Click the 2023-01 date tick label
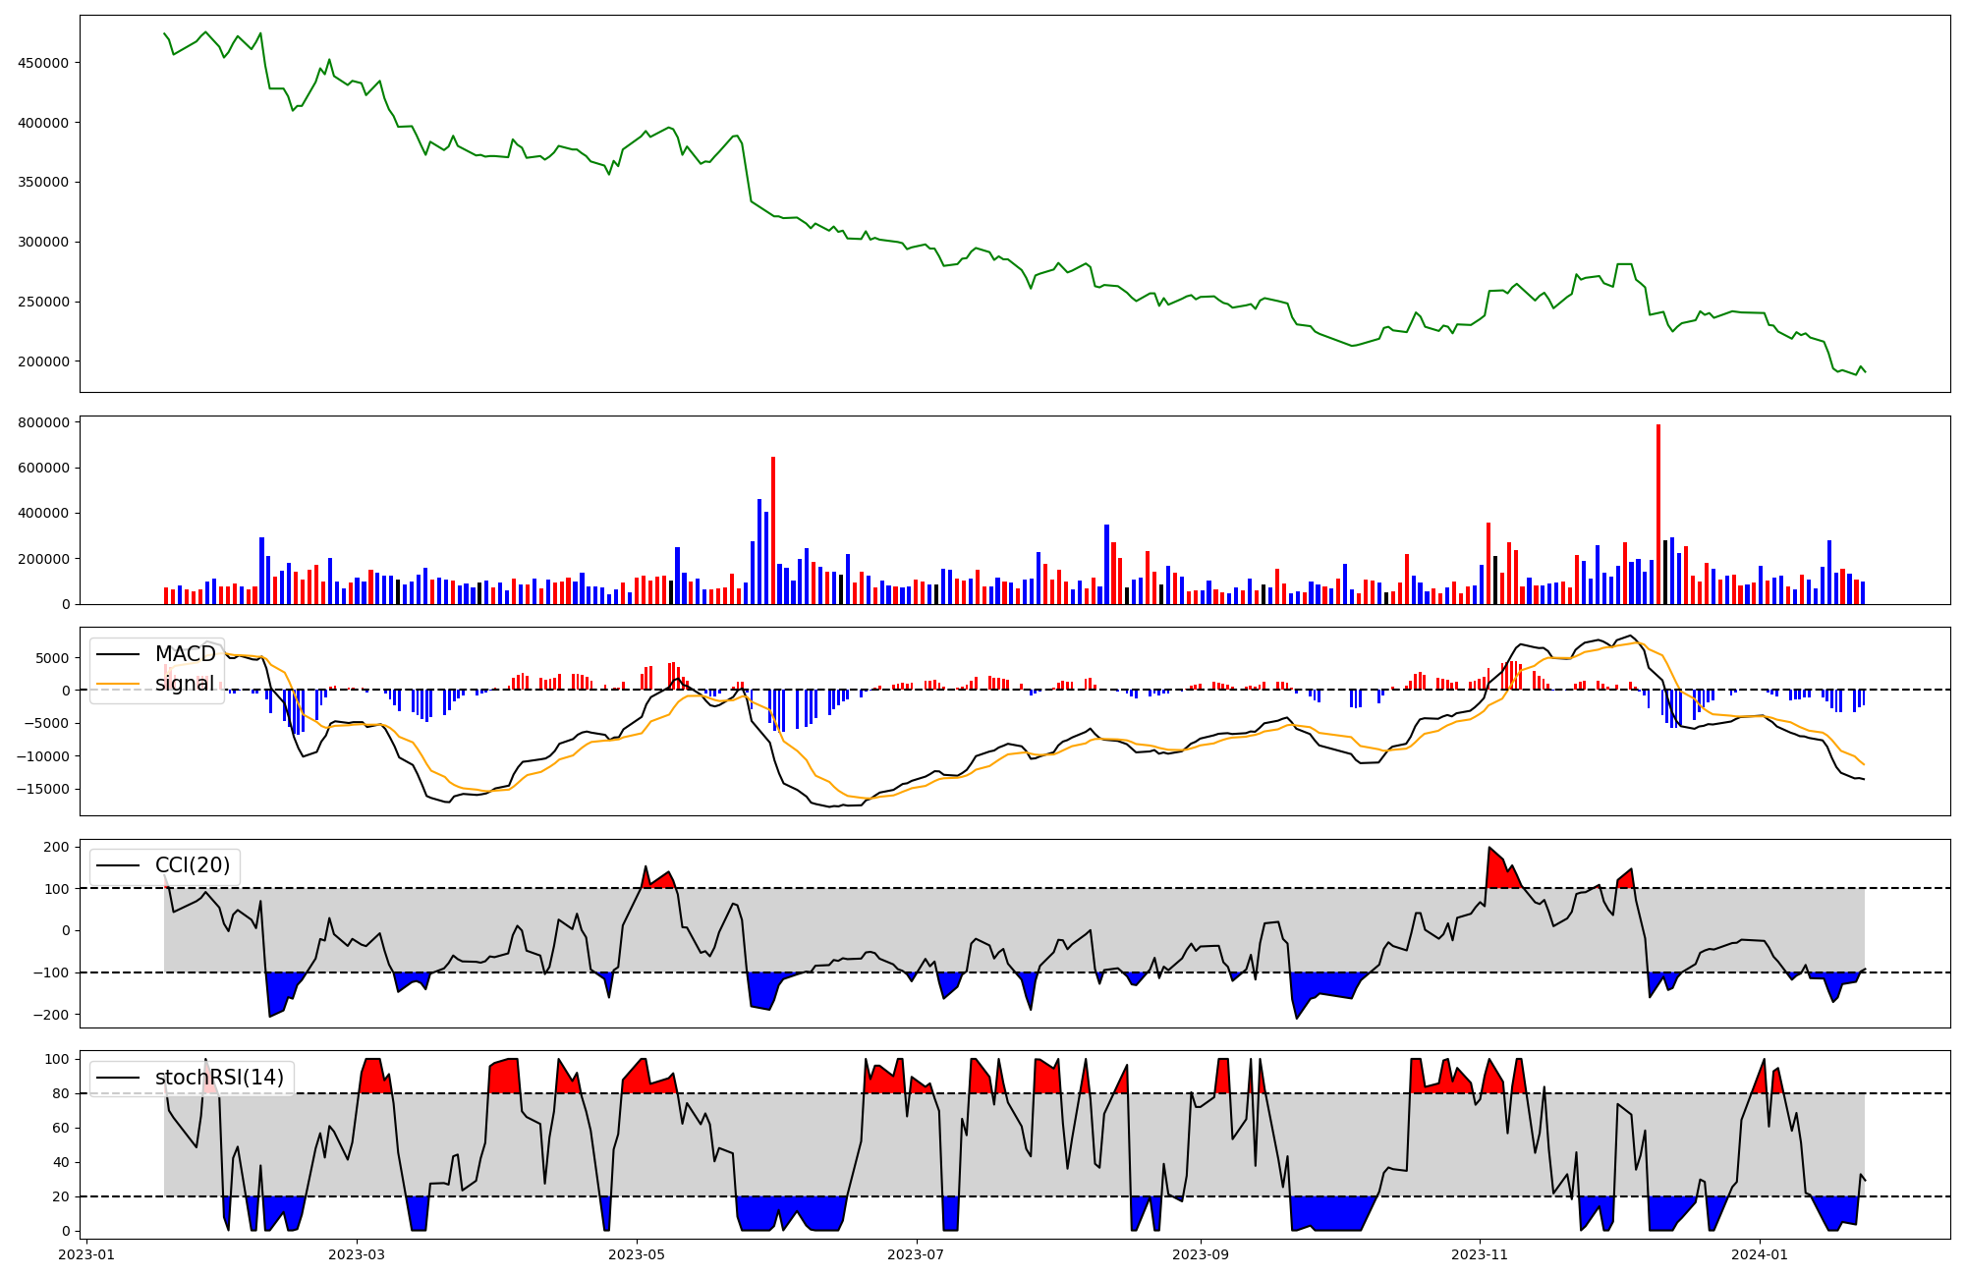Screen dimensions: 1965x1277 click(x=86, y=1254)
